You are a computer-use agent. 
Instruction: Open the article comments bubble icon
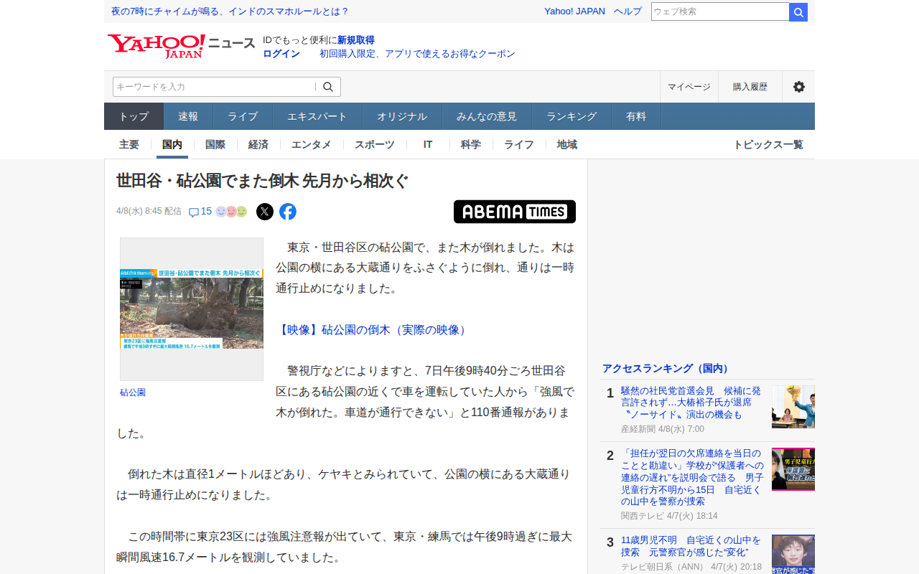click(194, 212)
